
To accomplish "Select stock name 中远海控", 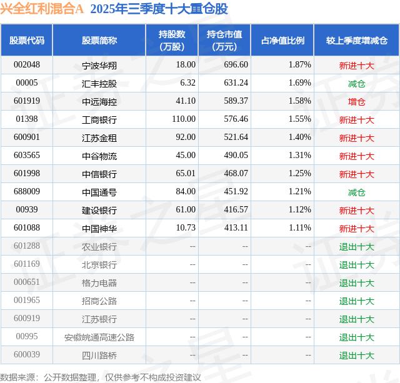I will pos(99,102).
